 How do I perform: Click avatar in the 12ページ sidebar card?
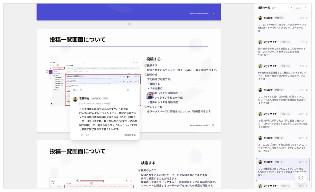pos(260,162)
